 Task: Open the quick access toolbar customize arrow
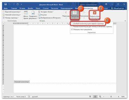pyautogui.click(x=21, y=4)
